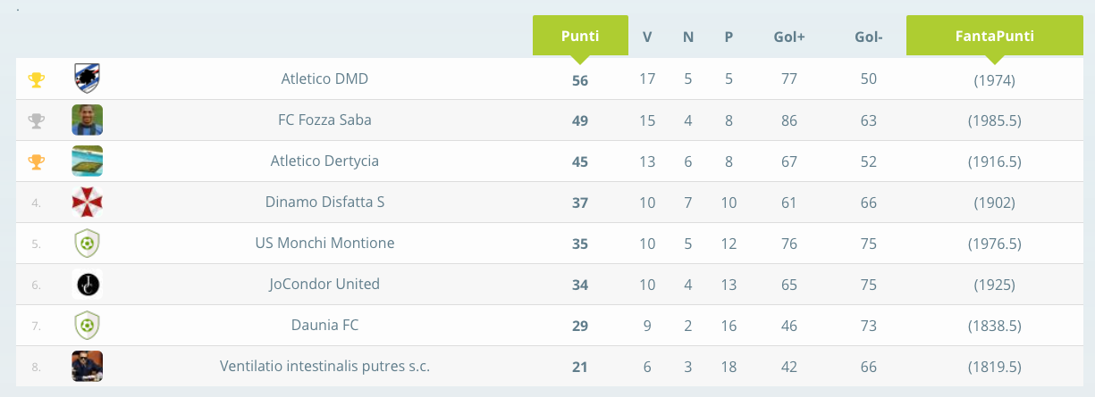This screenshot has height=397, width=1095.
Task: Open the Atletico DMD team crest
Action: (x=87, y=79)
